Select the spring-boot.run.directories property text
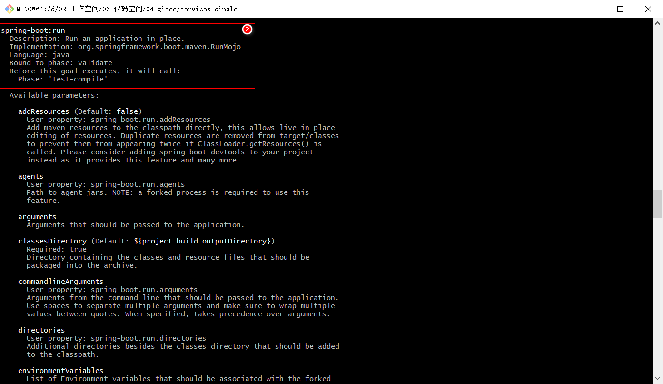Screen dimensions: 663x384 click(x=148, y=338)
